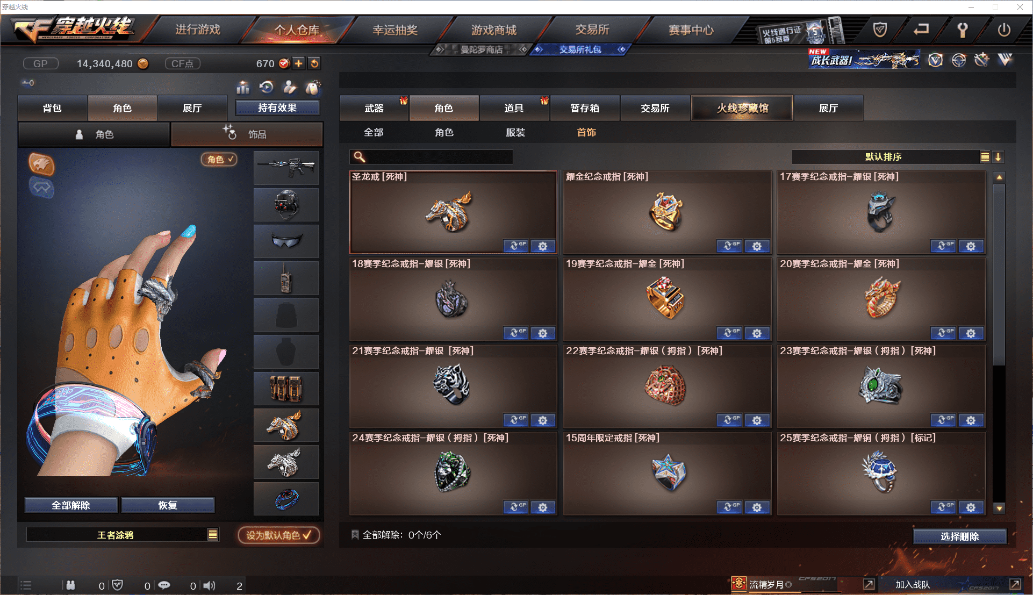The image size is (1033, 595).
Task: Open the 游戏商城 top menu
Action: coord(494,30)
